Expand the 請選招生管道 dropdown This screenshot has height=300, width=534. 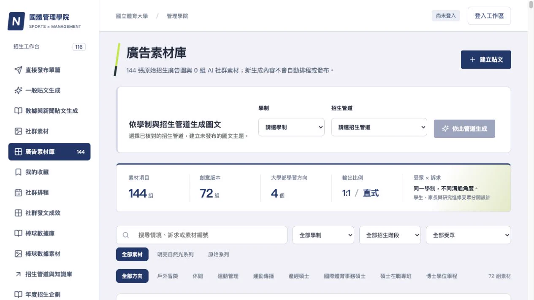pyautogui.click(x=379, y=127)
